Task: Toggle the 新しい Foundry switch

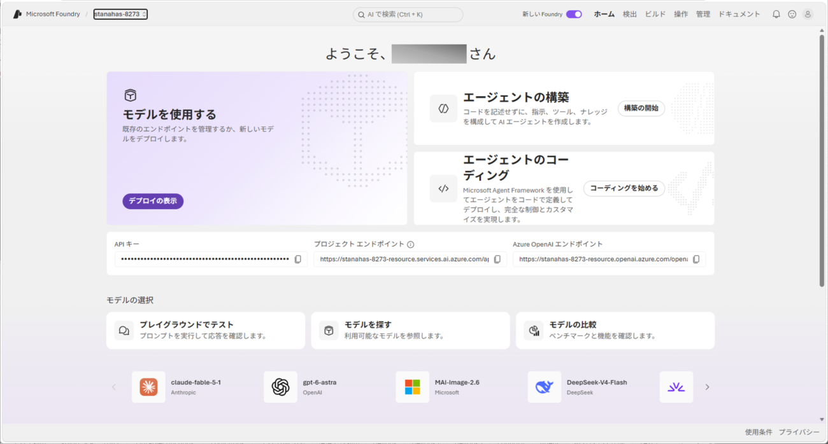Action: (x=574, y=14)
